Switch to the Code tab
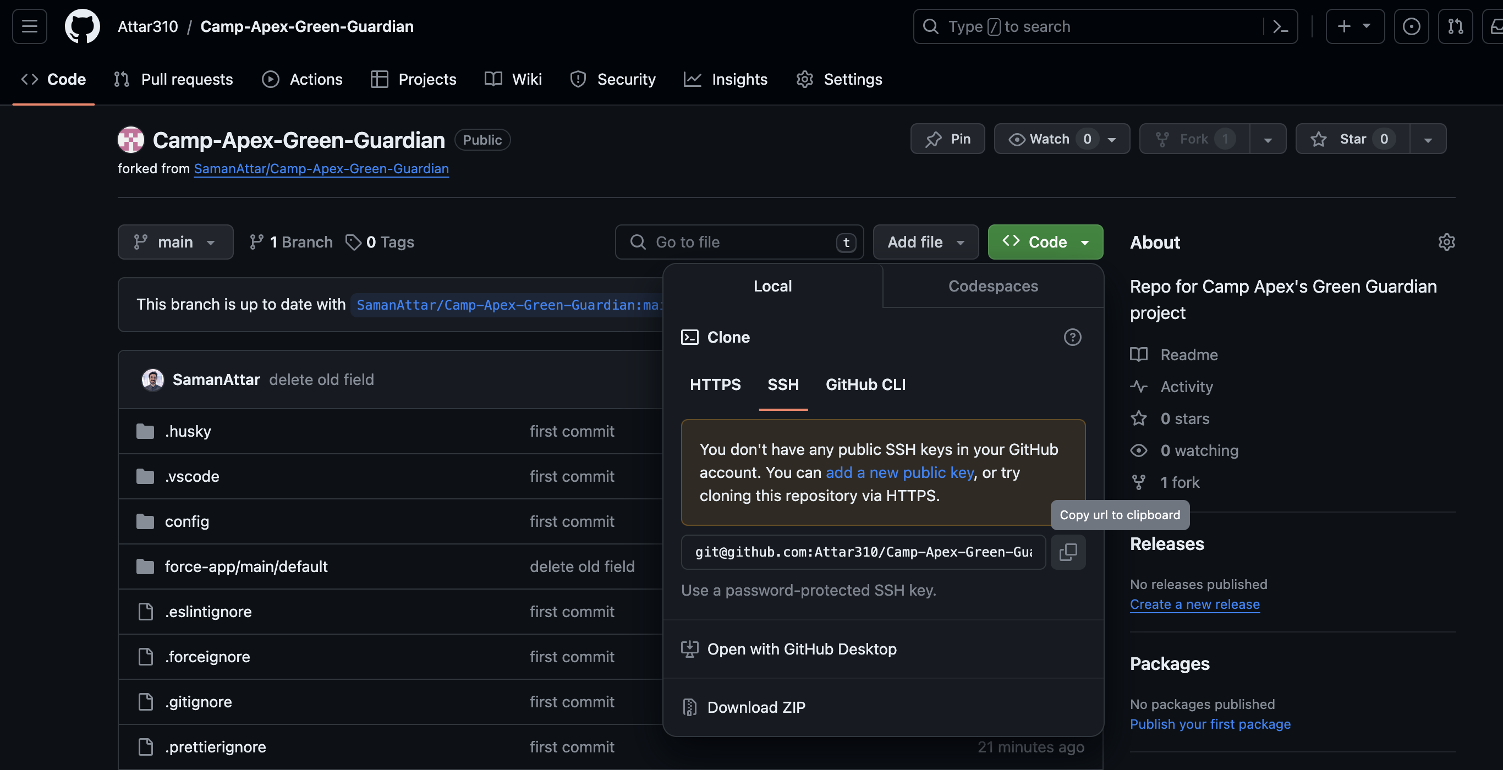 (54, 79)
